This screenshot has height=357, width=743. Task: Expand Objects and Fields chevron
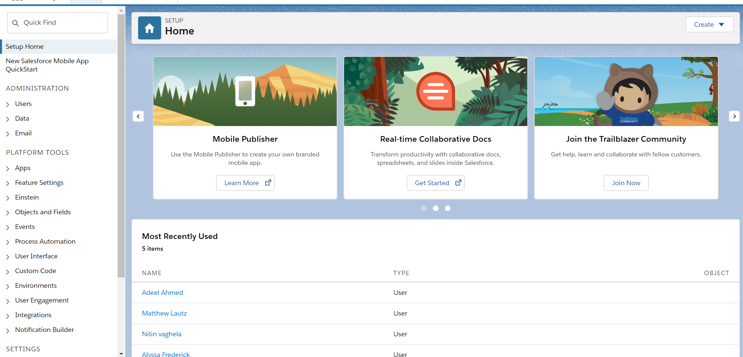click(8, 213)
